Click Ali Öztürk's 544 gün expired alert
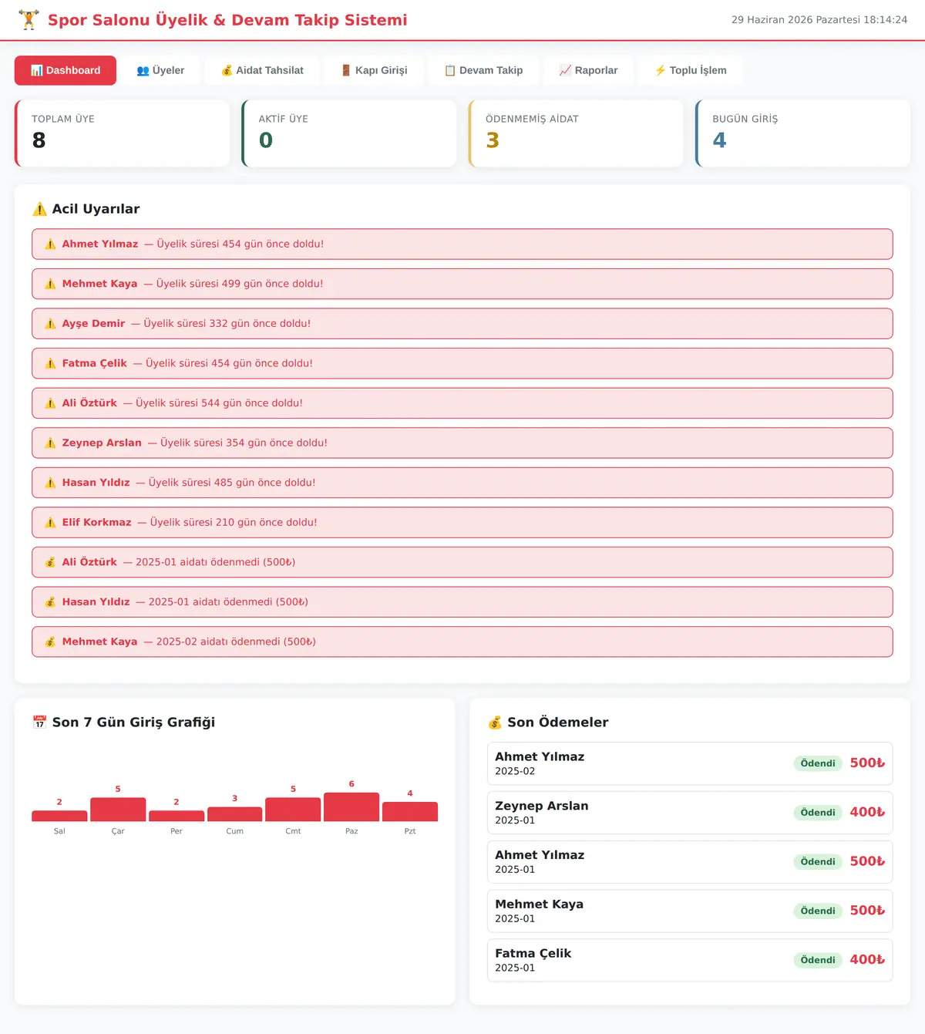 pyautogui.click(x=462, y=403)
